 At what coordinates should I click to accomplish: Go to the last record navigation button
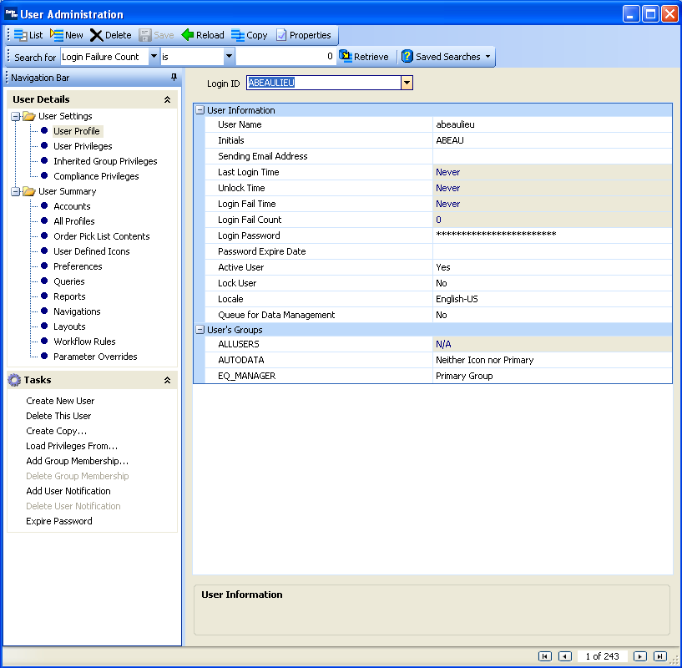659,656
